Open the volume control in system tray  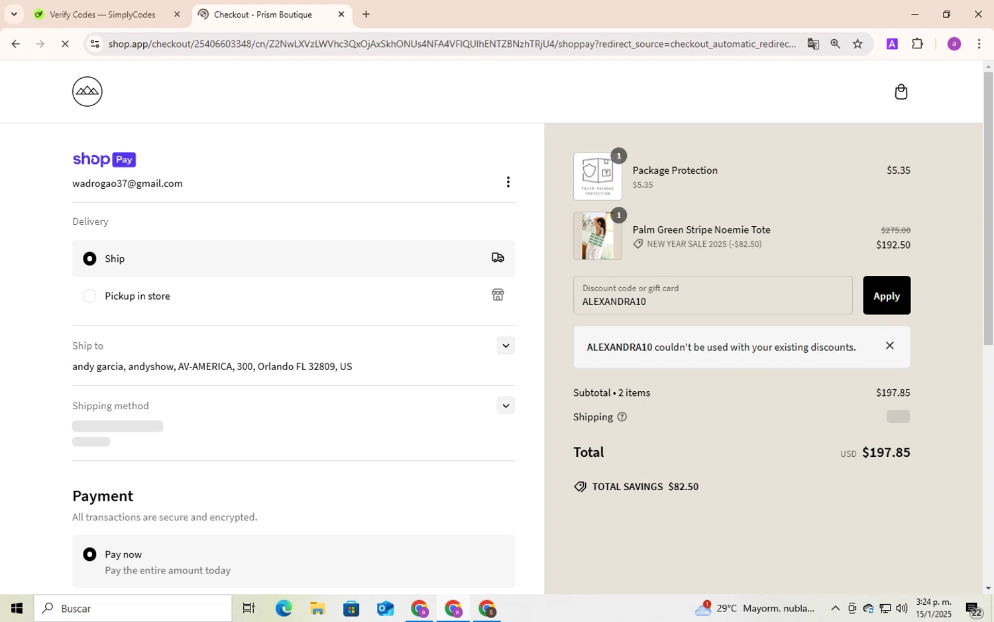[901, 608]
